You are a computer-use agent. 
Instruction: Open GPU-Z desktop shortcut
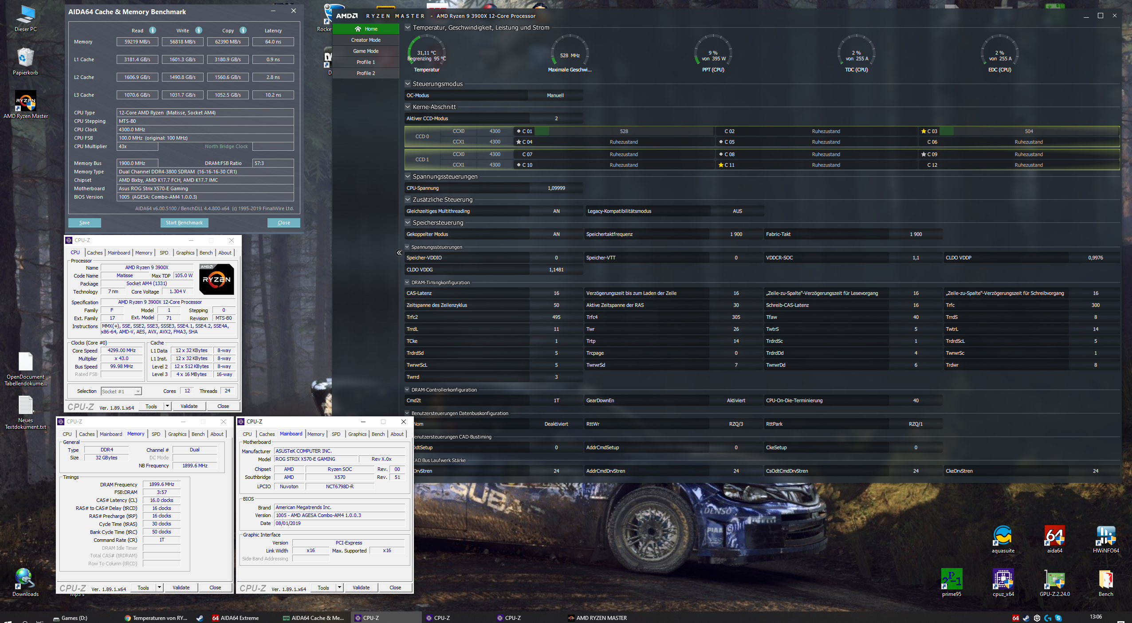pos(1054,580)
